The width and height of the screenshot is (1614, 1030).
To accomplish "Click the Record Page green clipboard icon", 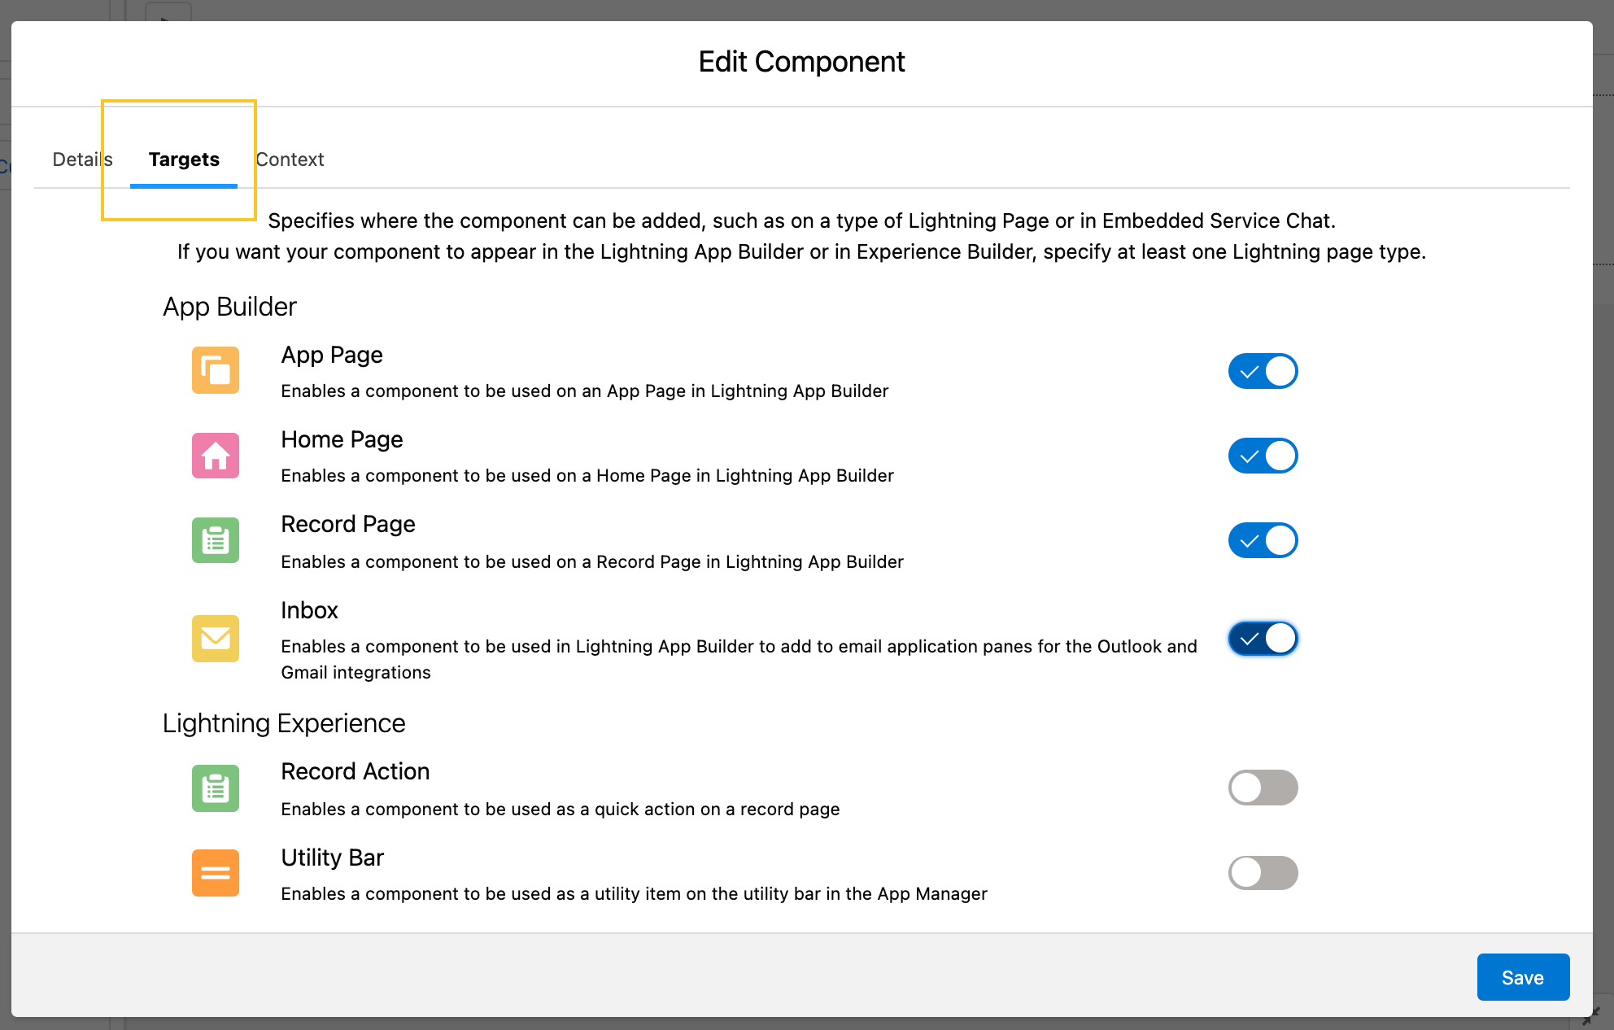I will pos(215,539).
